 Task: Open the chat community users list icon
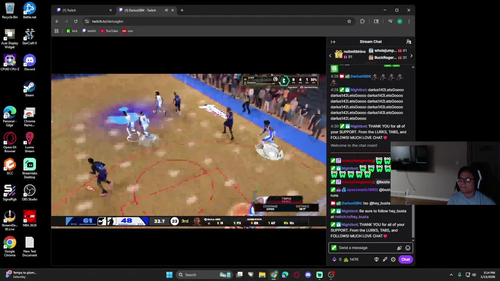(x=409, y=42)
